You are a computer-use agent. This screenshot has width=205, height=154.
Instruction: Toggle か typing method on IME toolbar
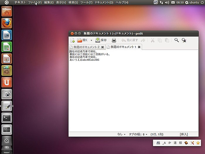(170, 143)
